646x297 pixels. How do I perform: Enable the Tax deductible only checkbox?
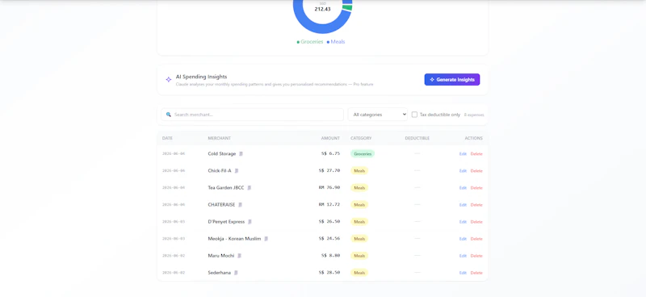pyautogui.click(x=414, y=115)
